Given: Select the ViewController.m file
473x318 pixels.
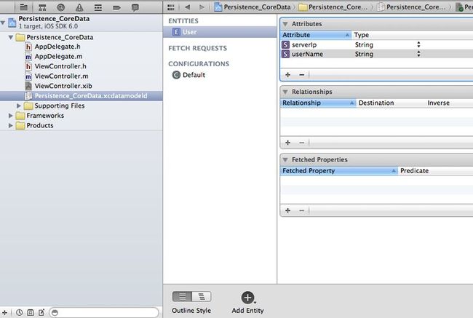Looking at the screenshot, I should pyautogui.click(x=61, y=76).
